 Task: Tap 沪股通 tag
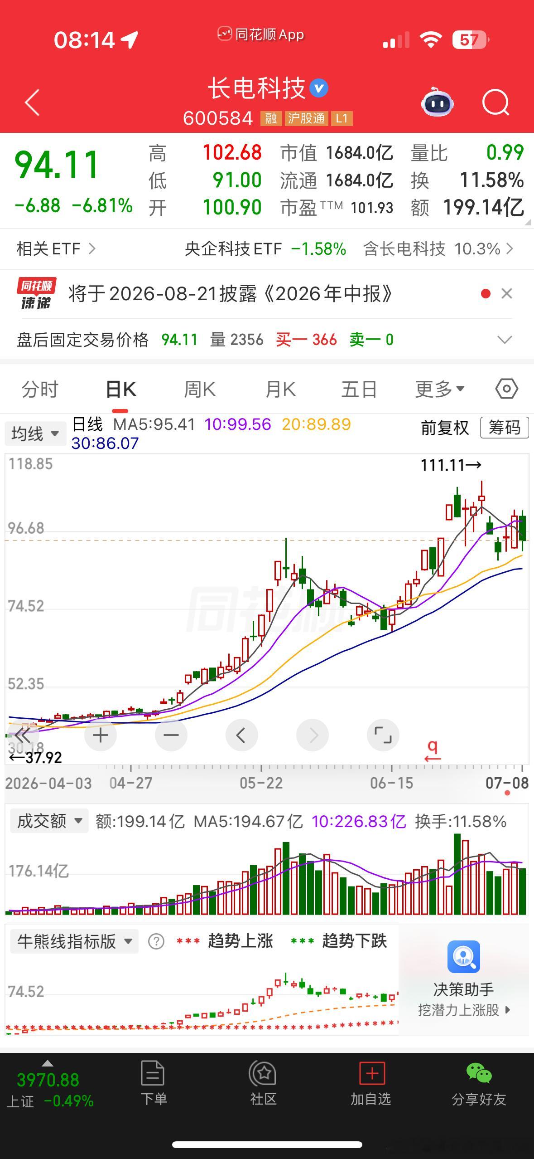pos(306,119)
